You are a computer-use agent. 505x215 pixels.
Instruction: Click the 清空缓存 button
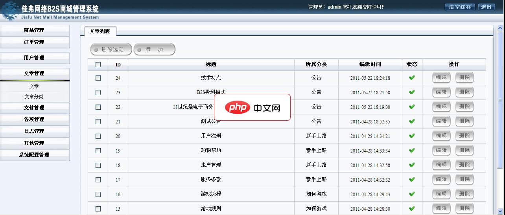(460, 7)
